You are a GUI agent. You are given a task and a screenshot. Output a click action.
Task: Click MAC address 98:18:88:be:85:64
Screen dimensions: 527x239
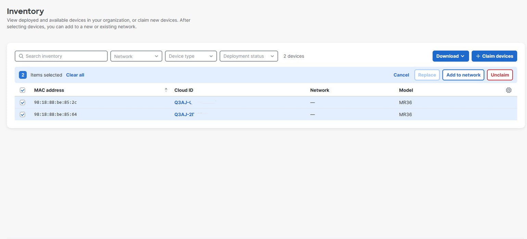point(55,114)
